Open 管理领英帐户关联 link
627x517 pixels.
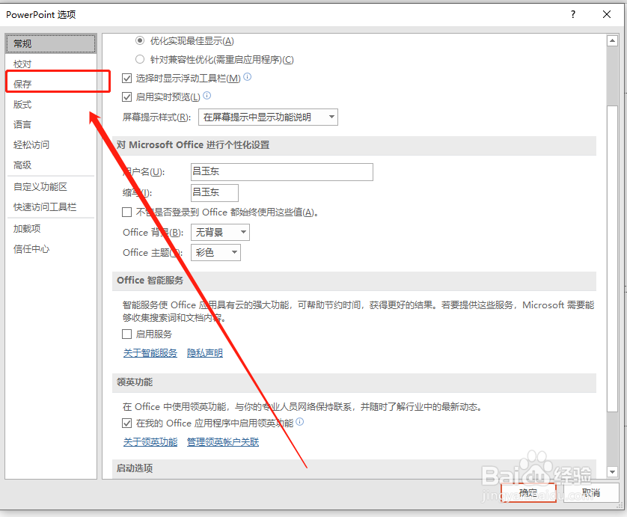coord(223,442)
